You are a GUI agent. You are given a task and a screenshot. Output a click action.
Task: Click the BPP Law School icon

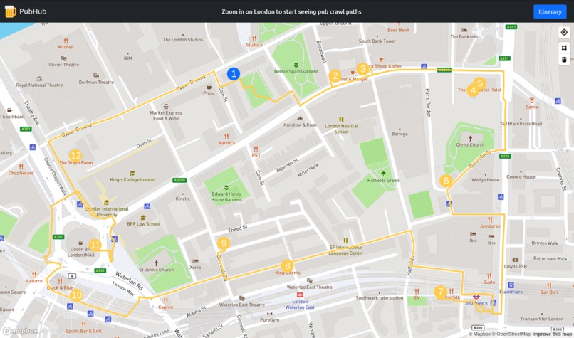coord(143,218)
